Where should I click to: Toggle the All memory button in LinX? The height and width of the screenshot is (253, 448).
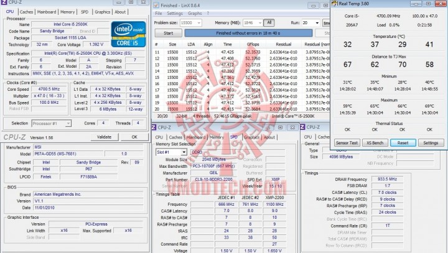(x=269, y=22)
